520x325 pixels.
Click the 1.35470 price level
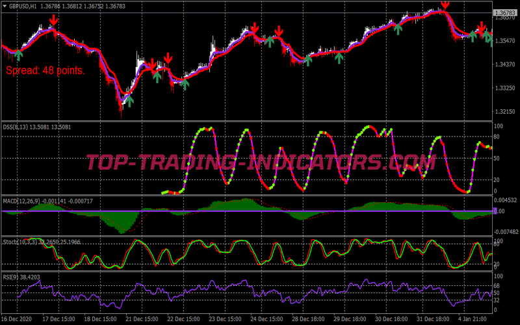(x=504, y=41)
